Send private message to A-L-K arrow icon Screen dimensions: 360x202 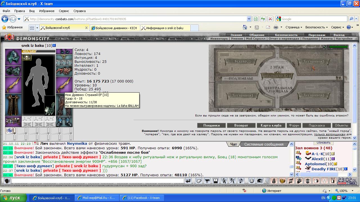click(x=298, y=153)
